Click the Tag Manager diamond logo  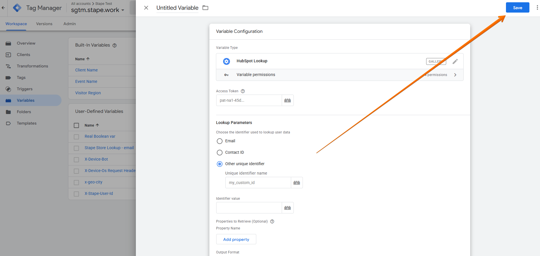pos(17,8)
